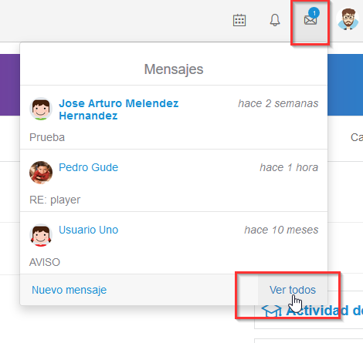The width and height of the screenshot is (363, 343).
Task: Open Pedro Gude sender link
Action: click(88, 167)
